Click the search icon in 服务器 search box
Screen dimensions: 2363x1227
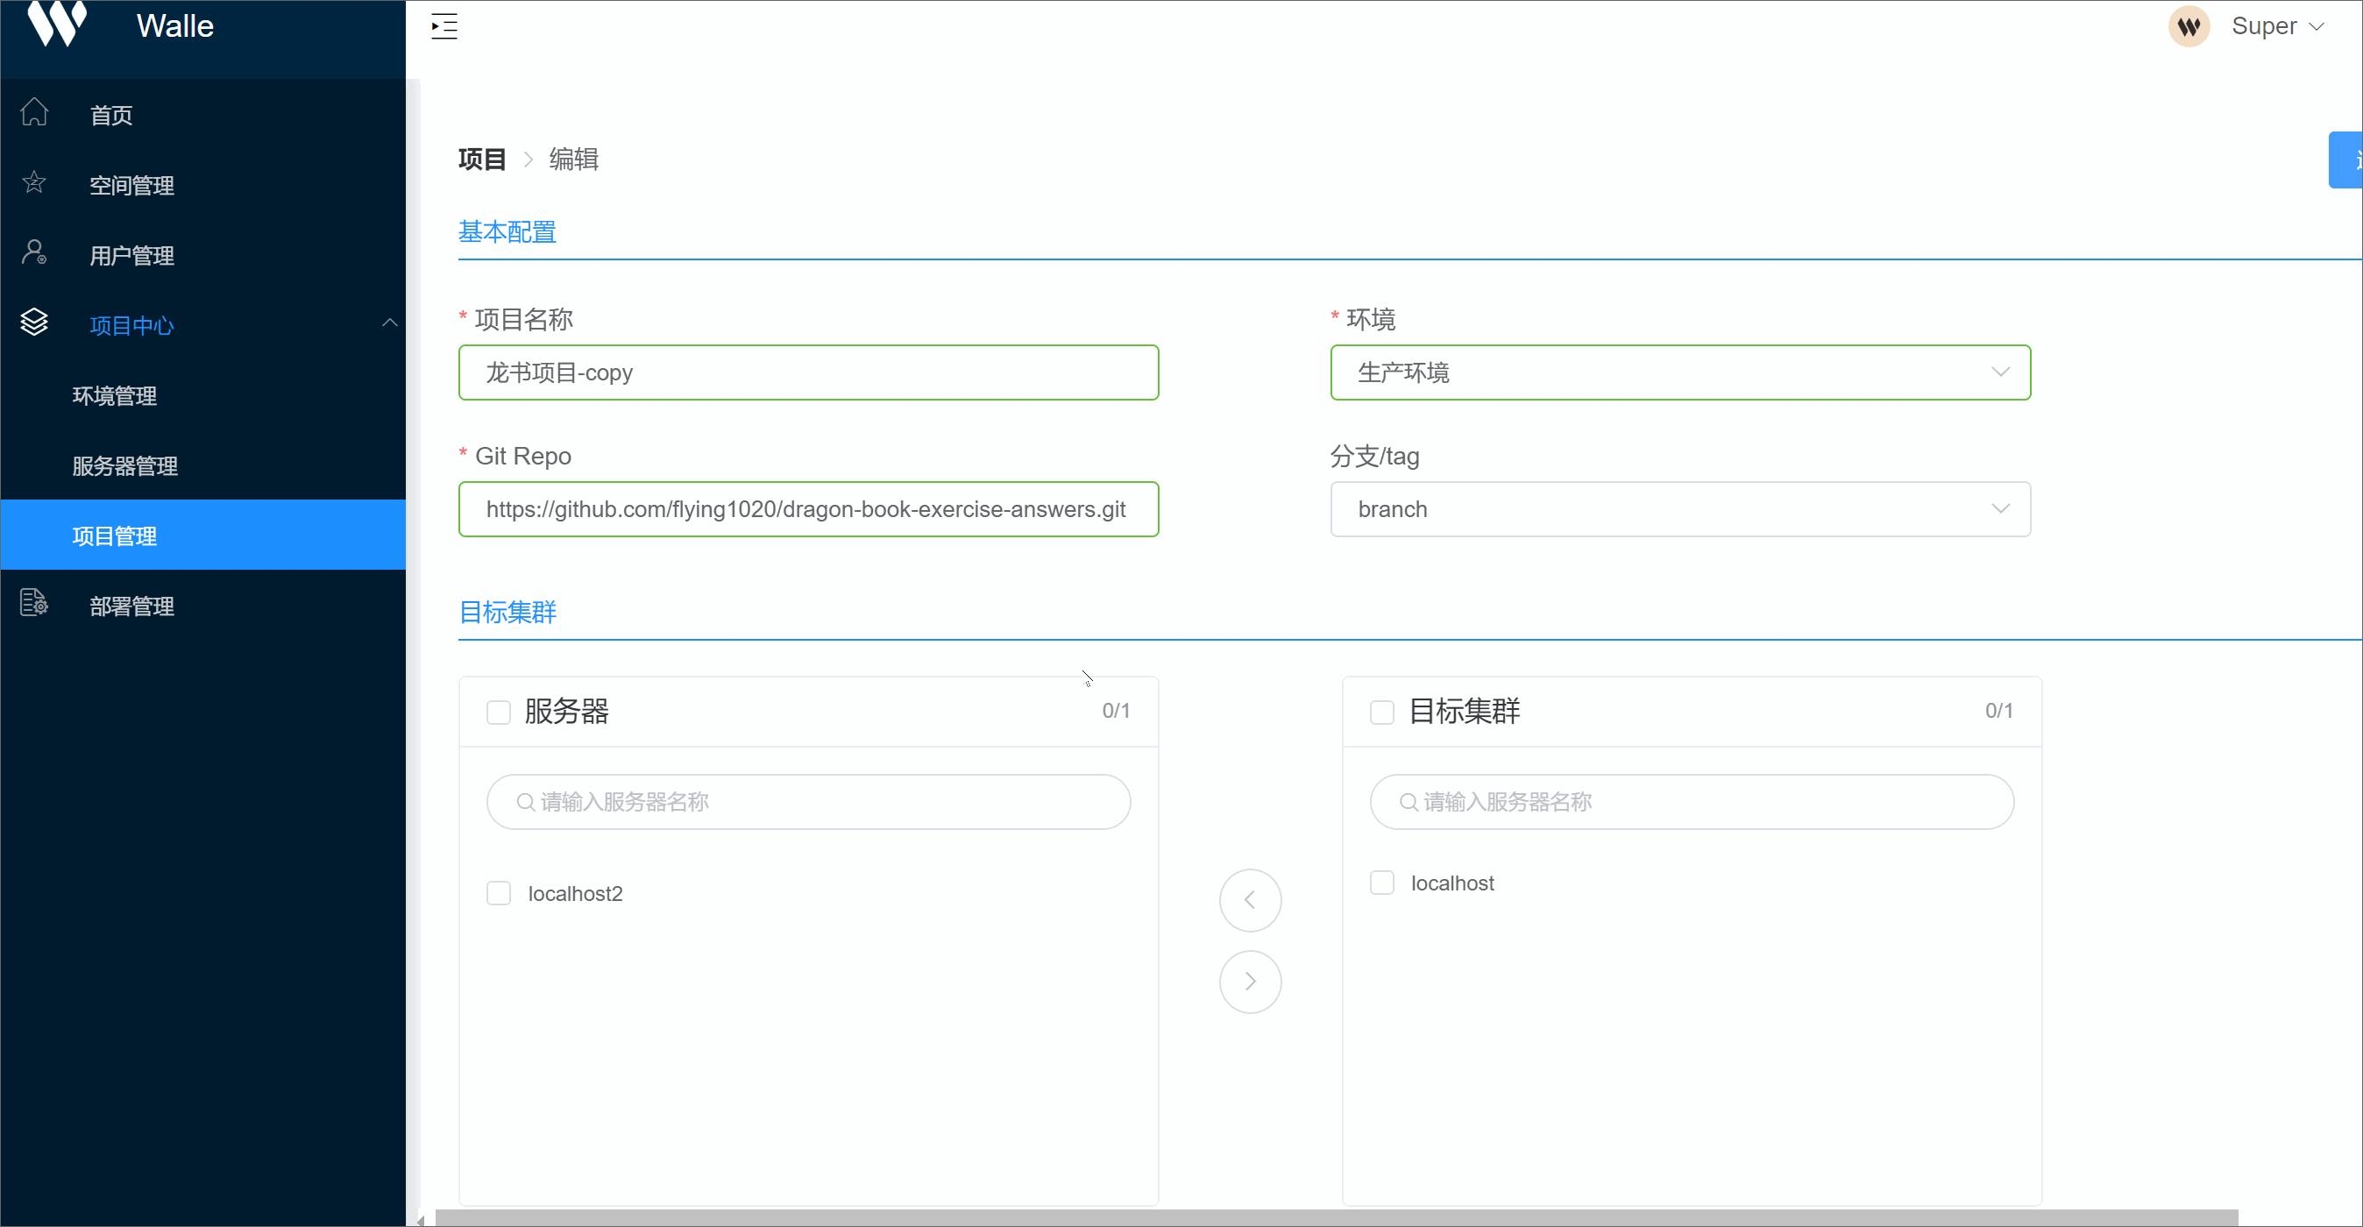(525, 803)
